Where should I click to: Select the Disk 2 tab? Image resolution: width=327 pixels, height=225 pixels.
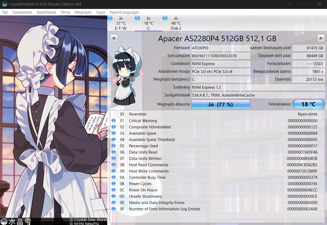tap(176, 23)
